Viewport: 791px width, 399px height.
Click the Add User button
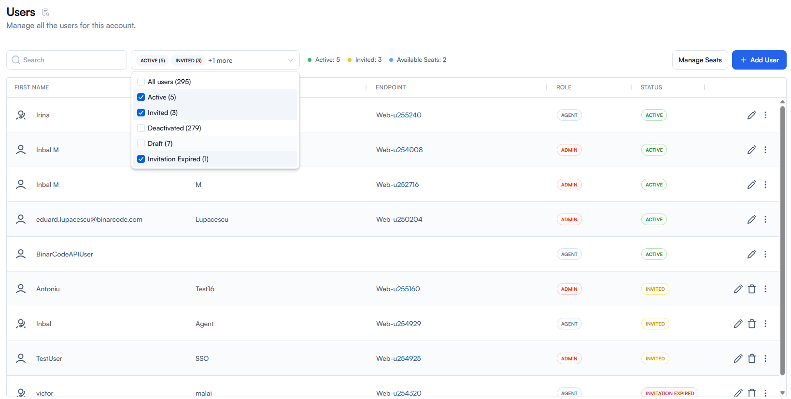click(759, 60)
